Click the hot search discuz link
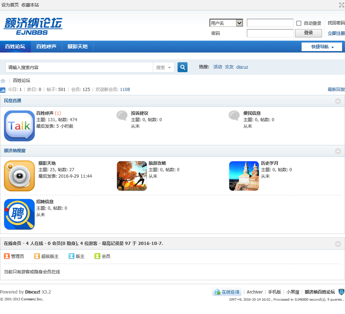Viewport: 345px width, 314px height. (x=242, y=67)
